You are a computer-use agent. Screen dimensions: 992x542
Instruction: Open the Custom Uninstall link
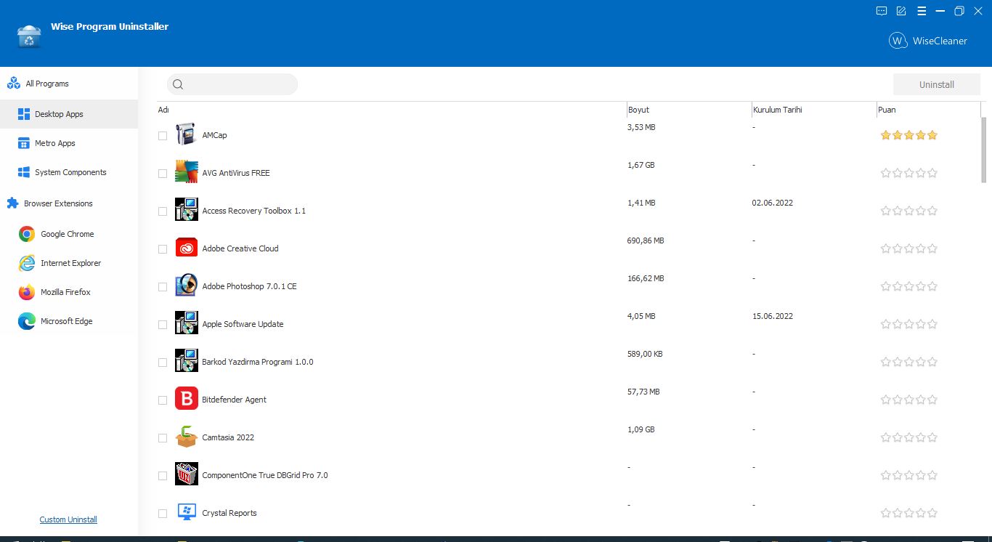[x=68, y=519]
